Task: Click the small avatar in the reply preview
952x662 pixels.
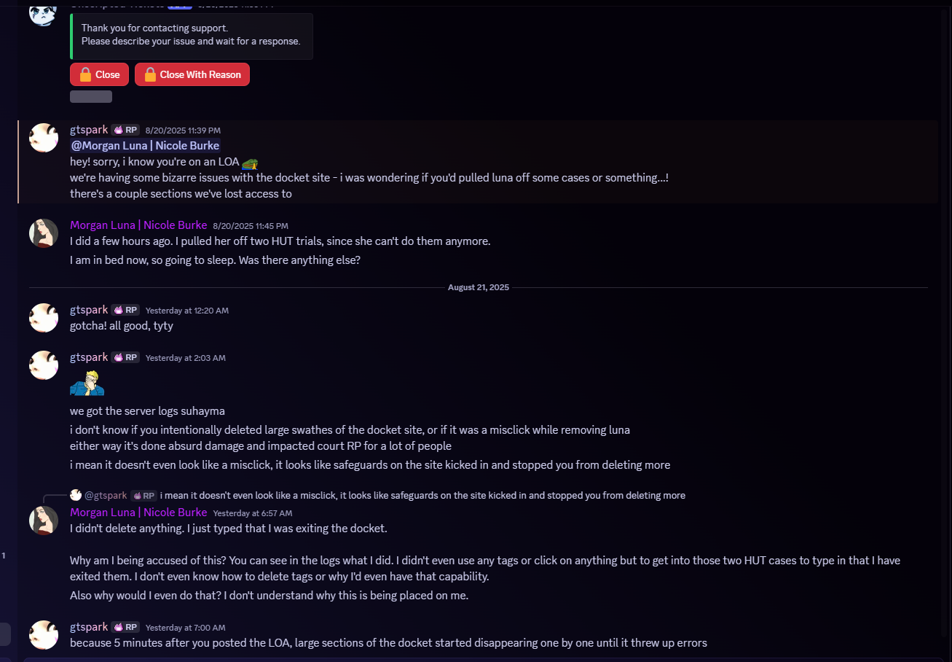Action: tap(76, 495)
